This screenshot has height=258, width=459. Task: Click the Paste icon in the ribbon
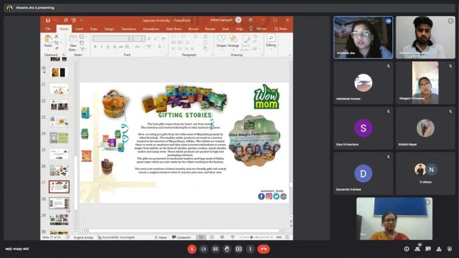tap(48, 41)
